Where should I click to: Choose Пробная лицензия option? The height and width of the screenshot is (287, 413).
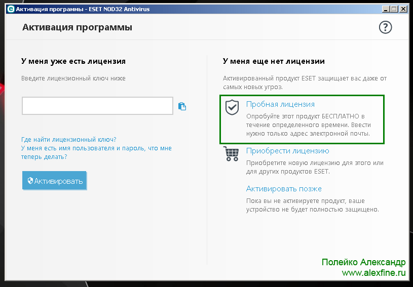pos(280,104)
